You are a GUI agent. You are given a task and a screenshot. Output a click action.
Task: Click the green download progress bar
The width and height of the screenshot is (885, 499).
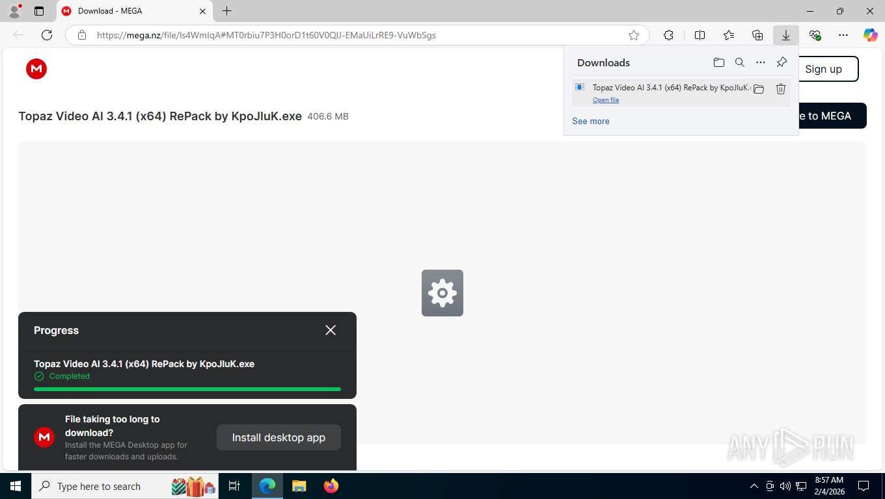click(187, 389)
